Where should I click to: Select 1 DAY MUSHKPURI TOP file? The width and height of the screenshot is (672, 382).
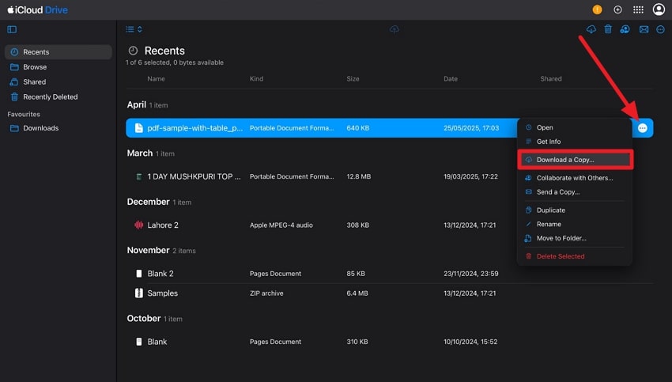(x=194, y=176)
